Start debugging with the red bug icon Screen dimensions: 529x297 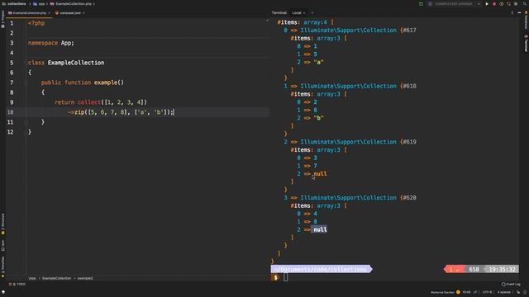click(x=494, y=3)
